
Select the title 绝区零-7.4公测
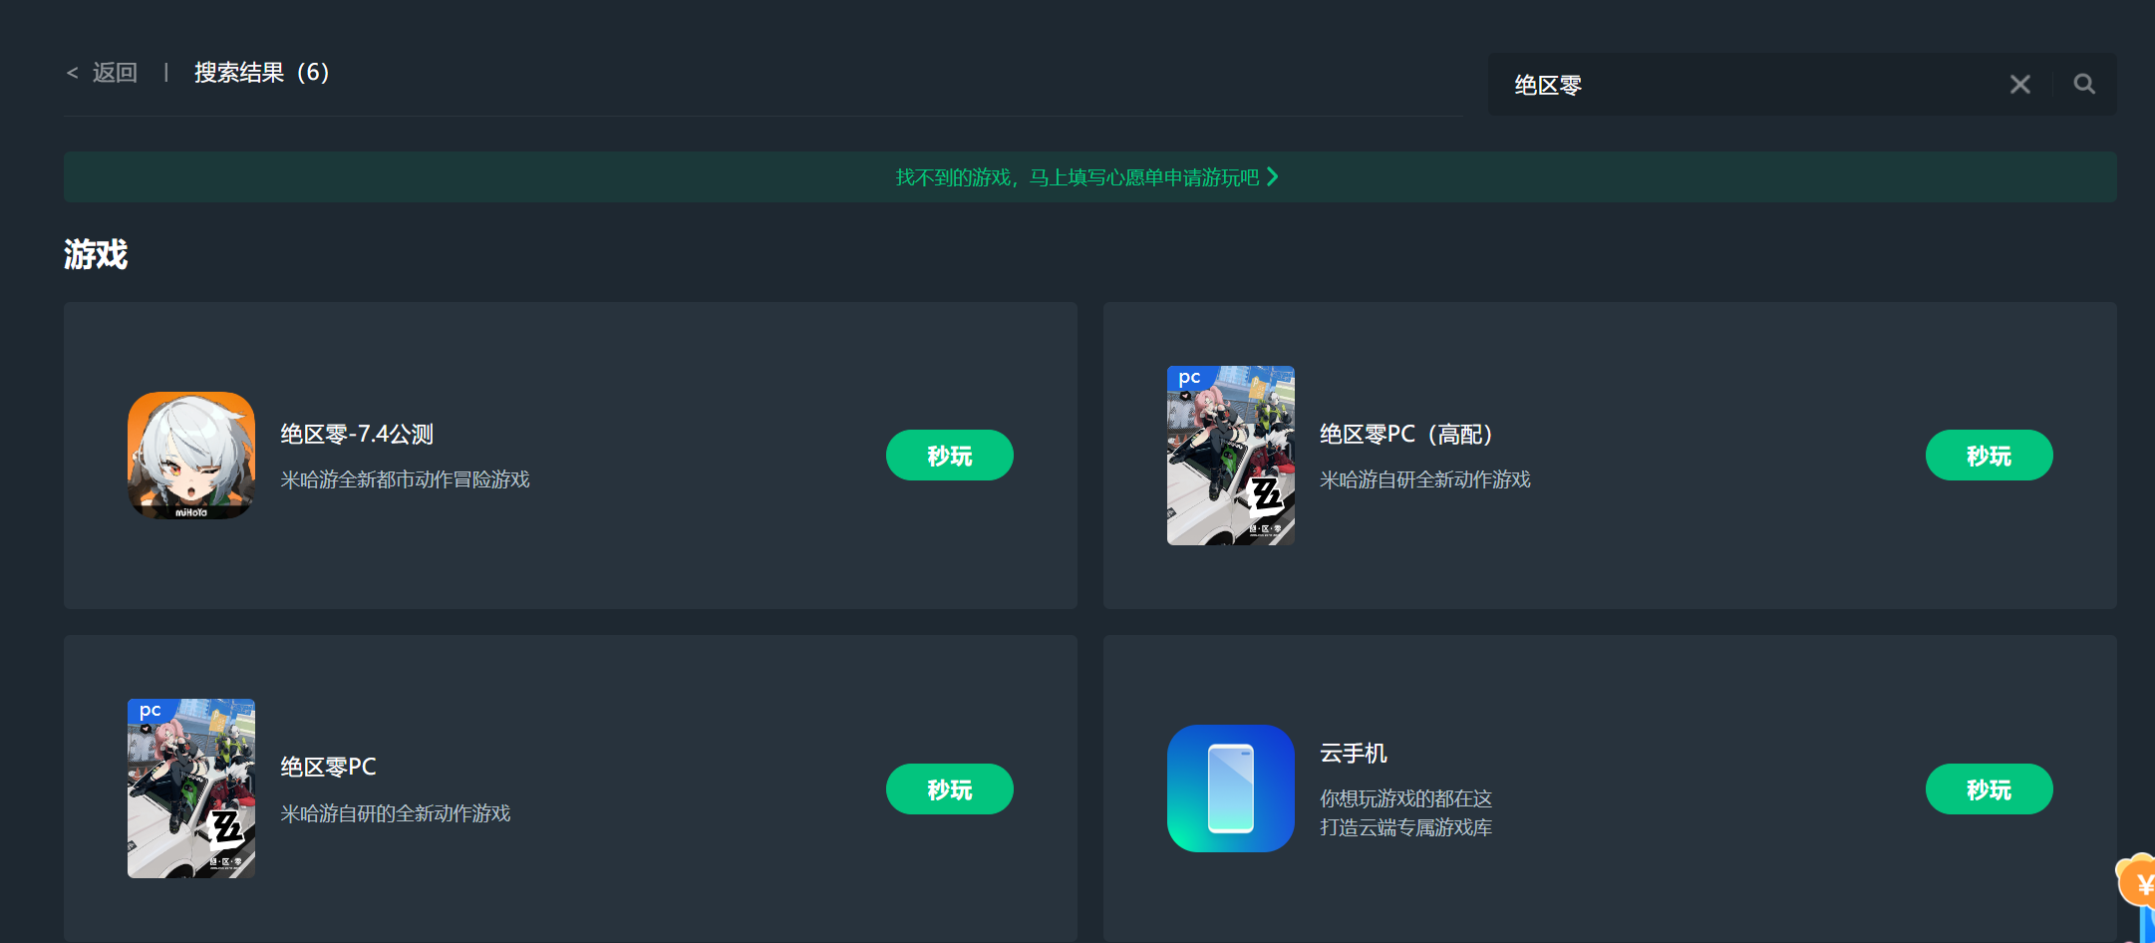tap(357, 435)
